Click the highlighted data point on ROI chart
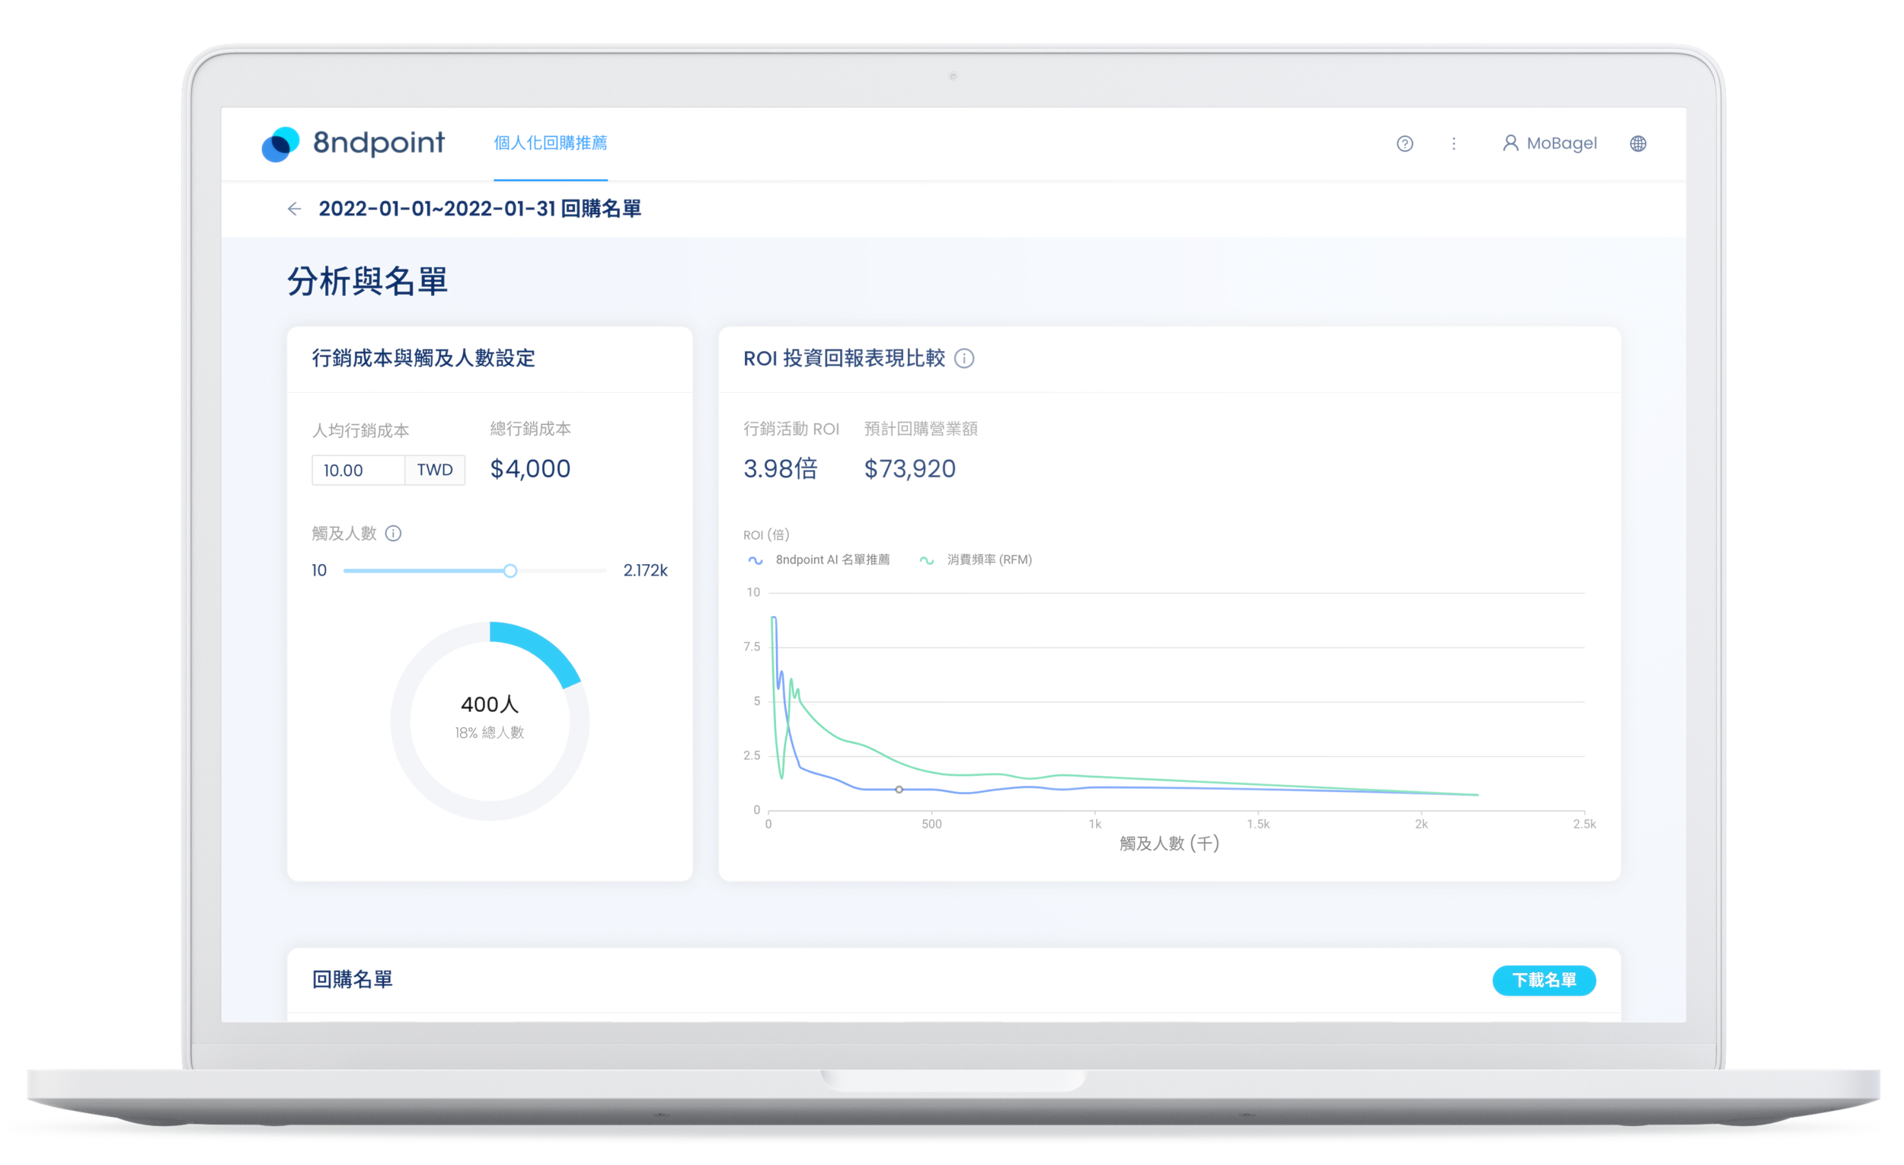The height and width of the screenshot is (1165, 1904). point(899,790)
